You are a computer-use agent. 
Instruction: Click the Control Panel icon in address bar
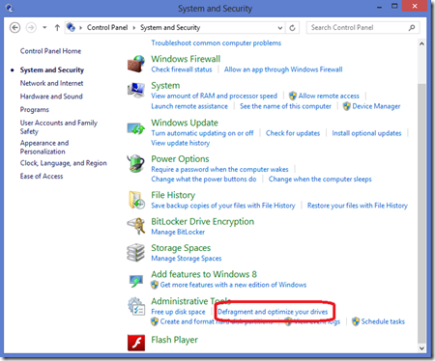pyautogui.click(x=71, y=28)
